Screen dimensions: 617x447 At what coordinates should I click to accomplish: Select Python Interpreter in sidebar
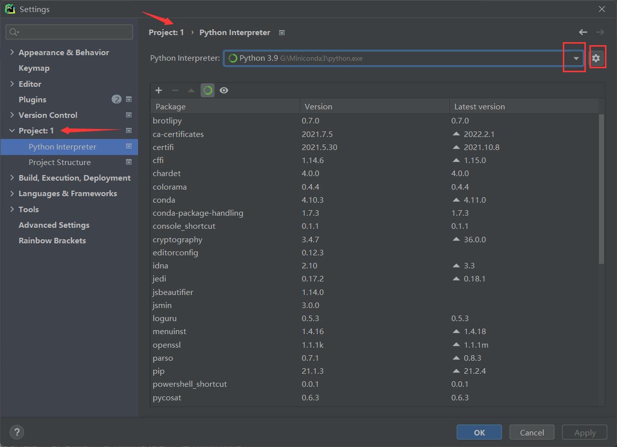coord(69,146)
